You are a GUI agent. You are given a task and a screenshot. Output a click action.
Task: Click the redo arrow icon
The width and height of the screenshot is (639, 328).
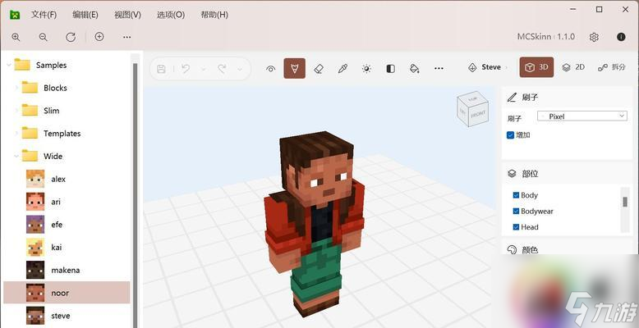[x=222, y=69]
